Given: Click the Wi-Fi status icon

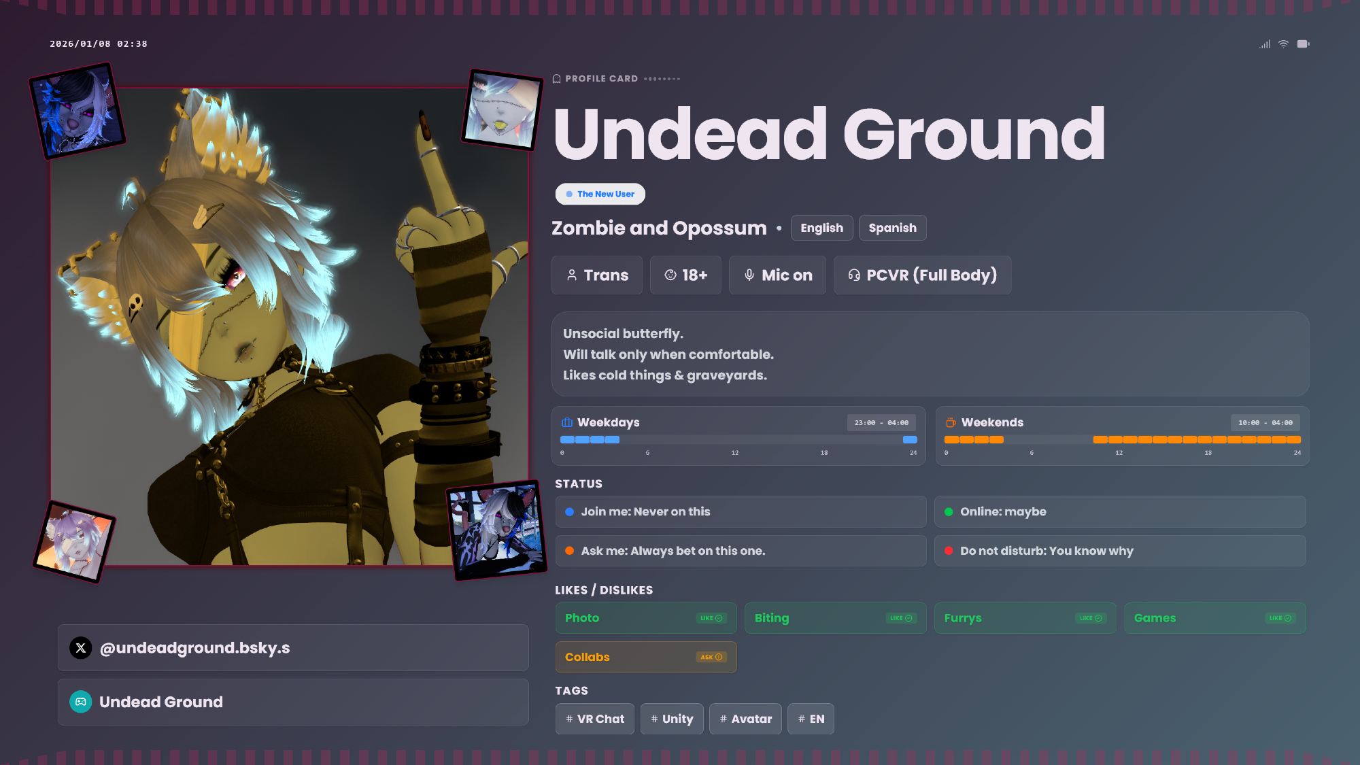Looking at the screenshot, I should tap(1283, 44).
